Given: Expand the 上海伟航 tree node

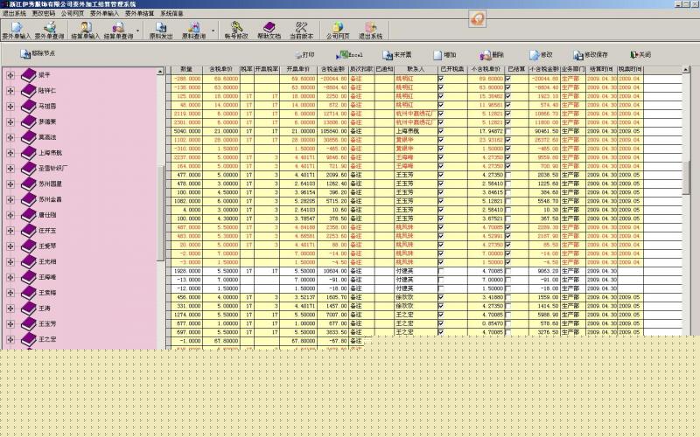Looking at the screenshot, I should [10, 153].
